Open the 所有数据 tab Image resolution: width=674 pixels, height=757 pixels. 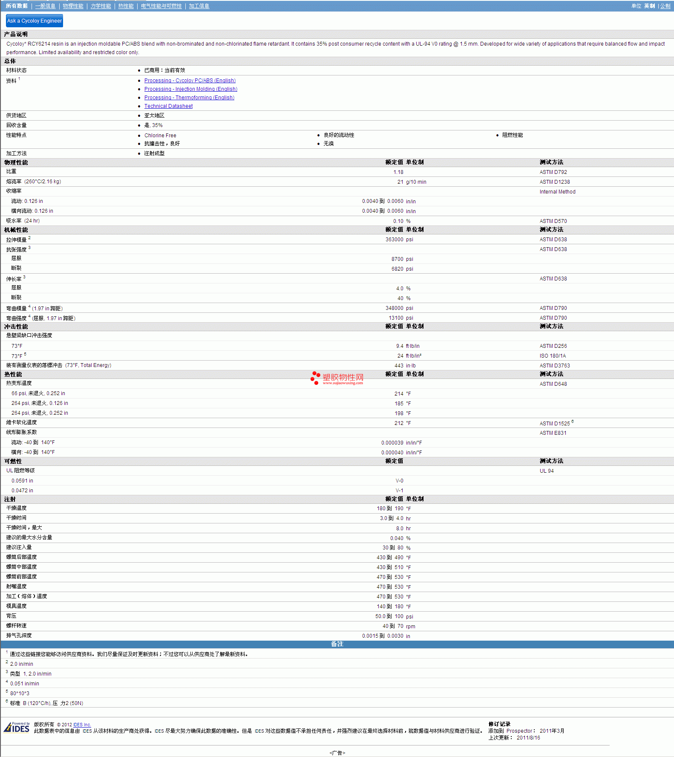pyautogui.click(x=17, y=6)
